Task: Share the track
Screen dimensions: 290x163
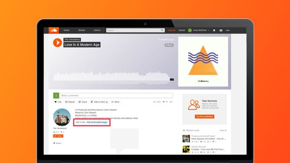Action: coord(83,102)
